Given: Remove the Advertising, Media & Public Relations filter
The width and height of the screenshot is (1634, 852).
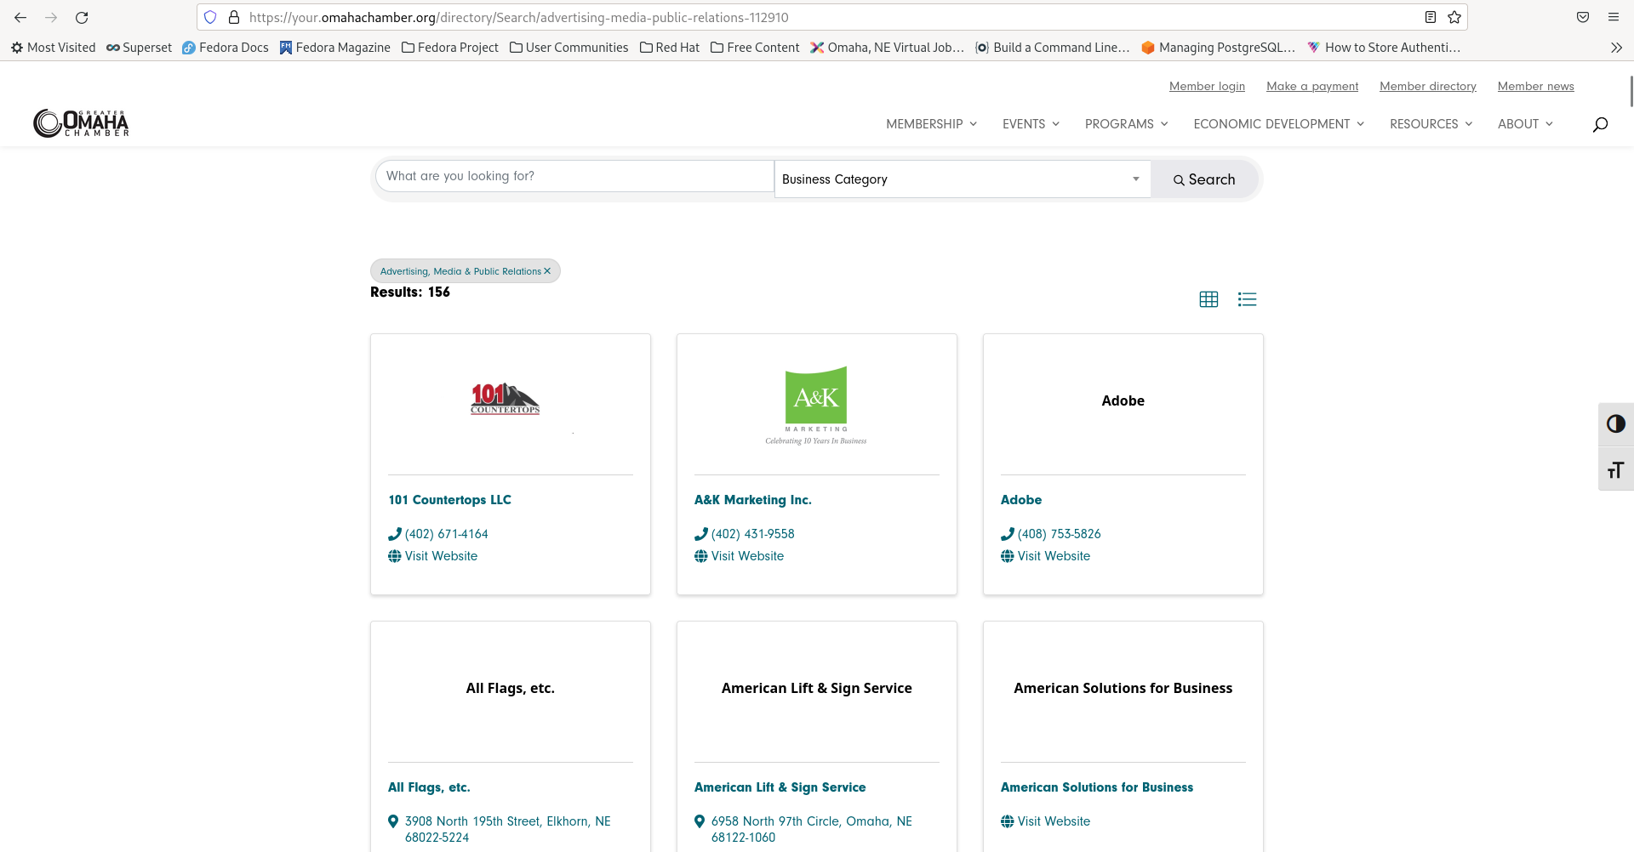Looking at the screenshot, I should point(547,270).
